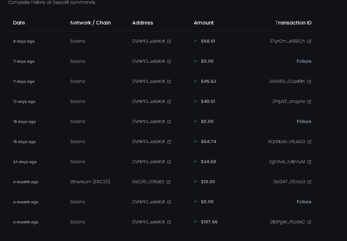Click address text 0x5261...019b83
Viewport: 347px width, 241px height.
click(x=148, y=182)
